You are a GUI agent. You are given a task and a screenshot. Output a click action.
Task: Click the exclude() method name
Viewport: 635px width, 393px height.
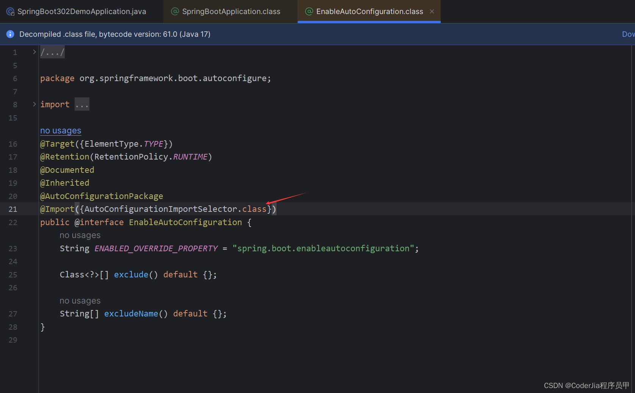click(x=131, y=274)
